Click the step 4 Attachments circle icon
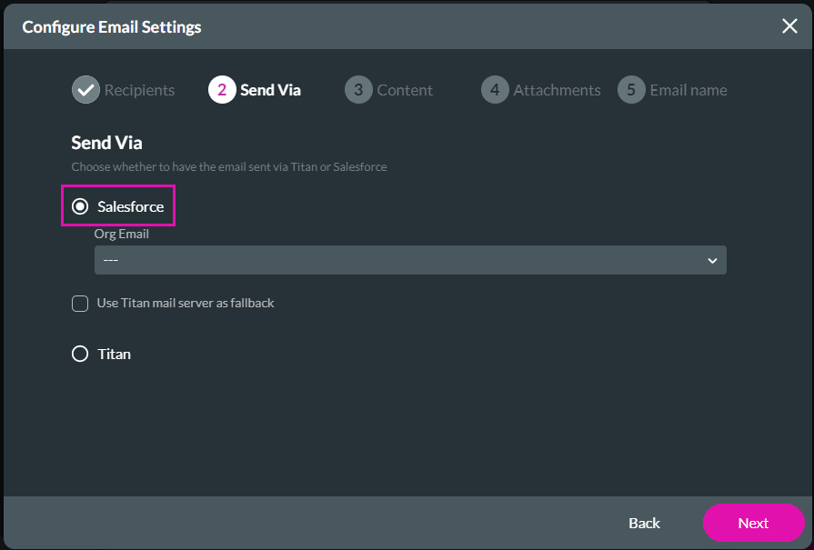Screen dimensions: 814x550 click(495, 89)
